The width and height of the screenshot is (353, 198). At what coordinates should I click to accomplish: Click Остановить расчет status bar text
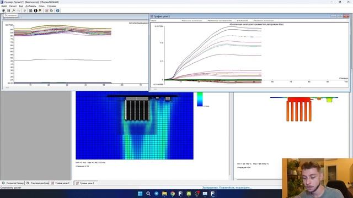click(11, 188)
